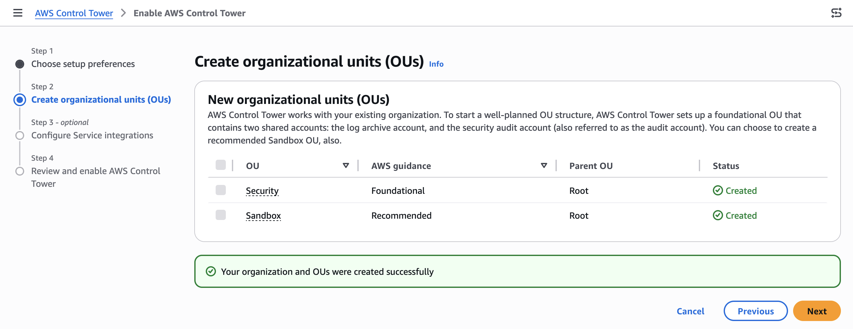Check the Security OU row checkbox
This screenshot has height=329, width=853.
(x=220, y=190)
